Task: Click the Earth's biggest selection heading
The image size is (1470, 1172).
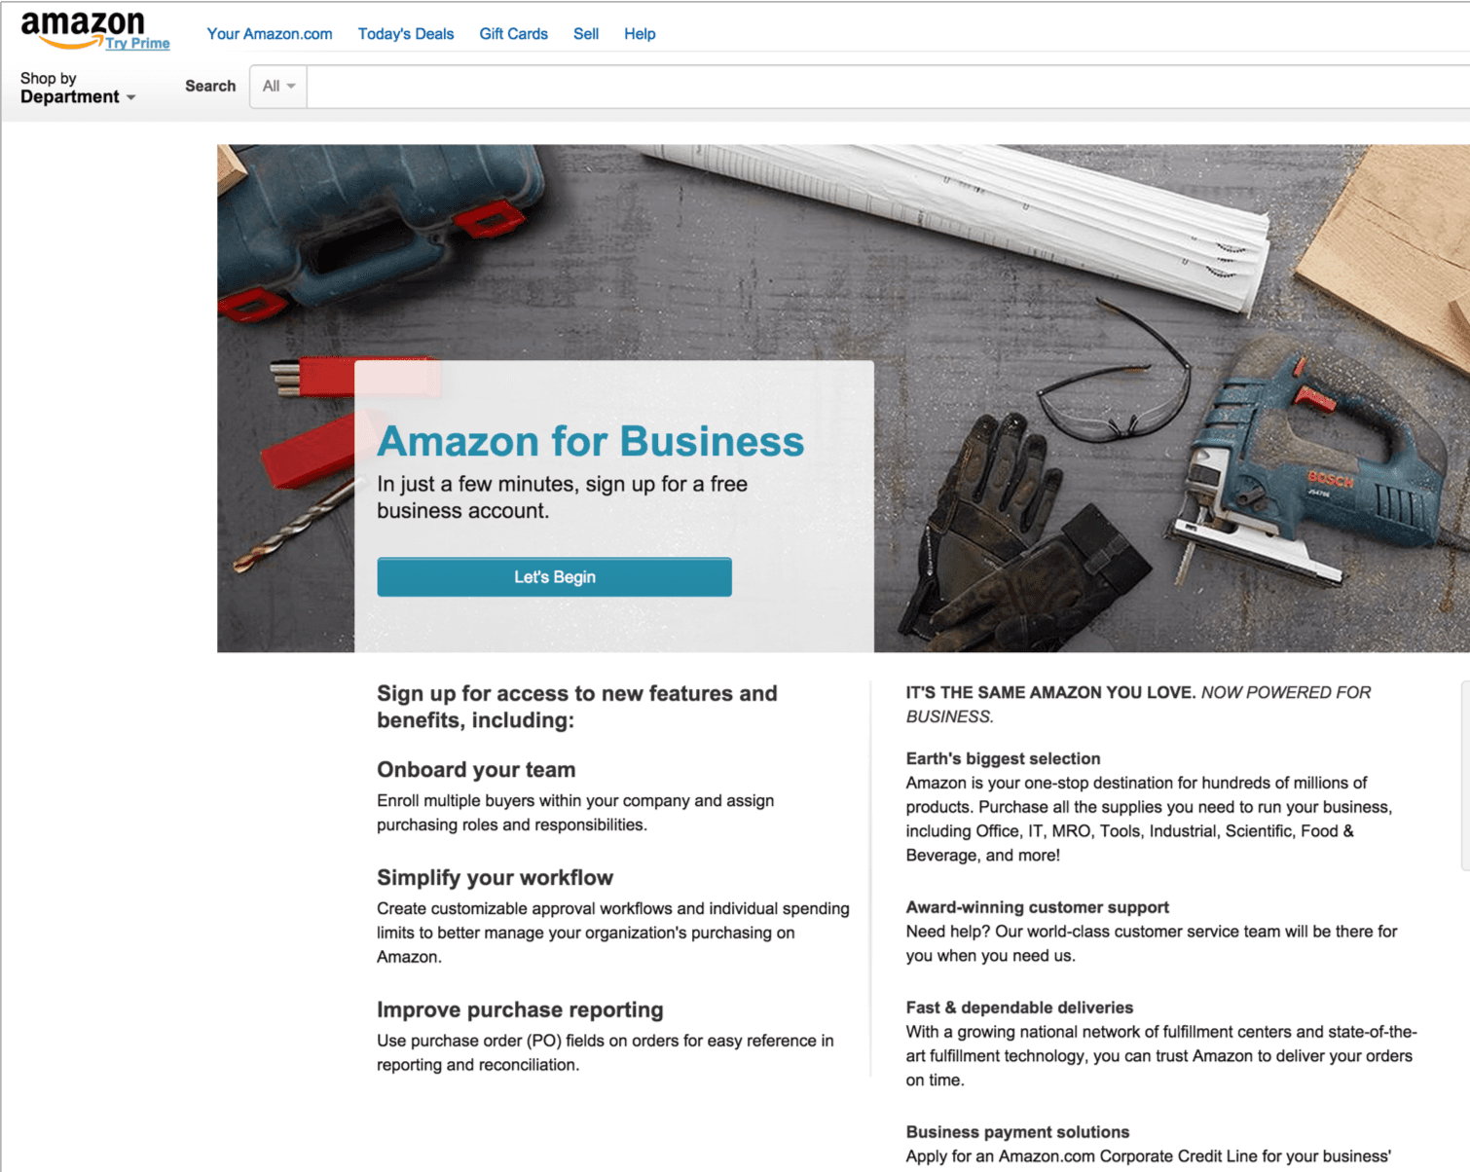Action: coord(1003,758)
